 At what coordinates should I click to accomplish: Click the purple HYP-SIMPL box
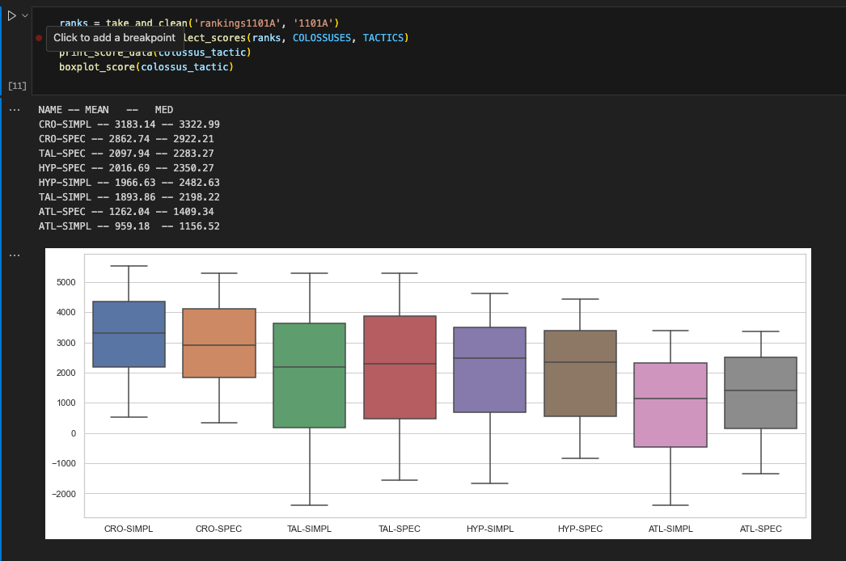click(x=490, y=369)
